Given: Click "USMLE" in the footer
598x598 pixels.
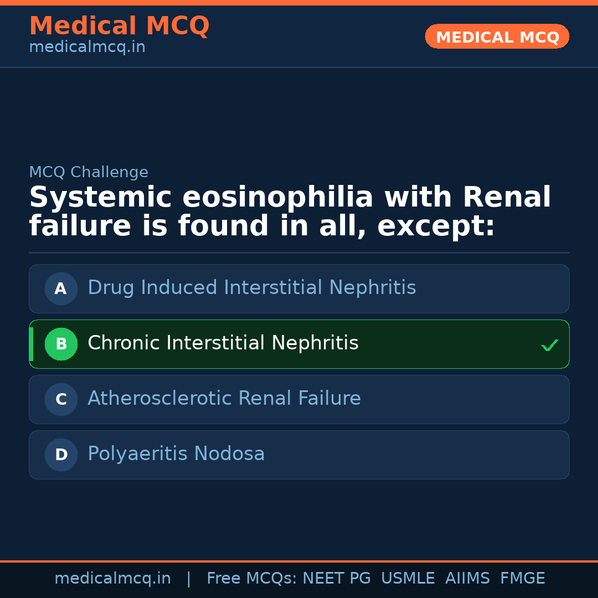Looking at the screenshot, I should [x=408, y=579].
